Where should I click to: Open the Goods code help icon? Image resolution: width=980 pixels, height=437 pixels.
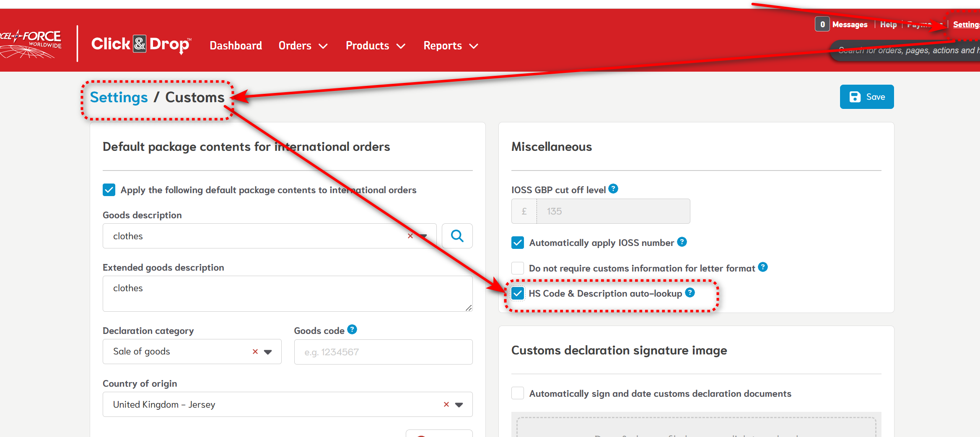352,330
